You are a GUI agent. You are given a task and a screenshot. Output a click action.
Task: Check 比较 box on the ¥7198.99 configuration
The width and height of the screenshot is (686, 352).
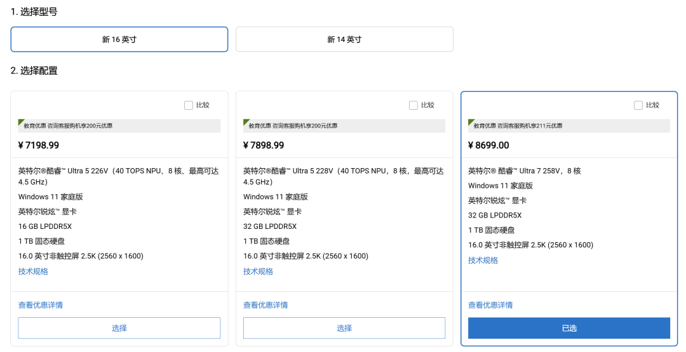(x=189, y=105)
